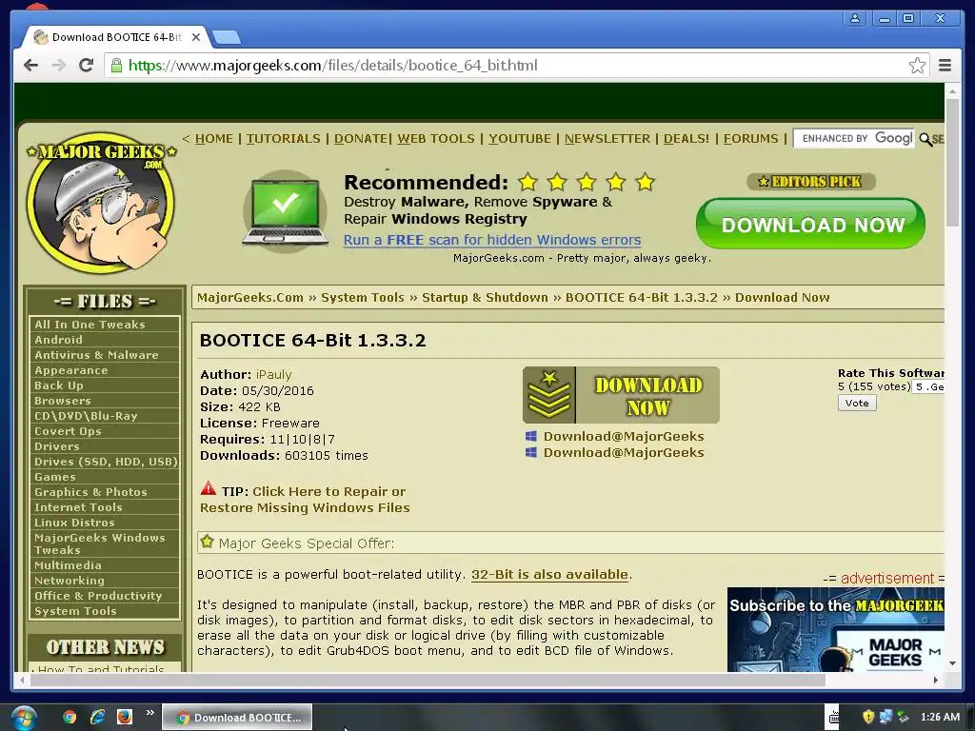Click the horizontal scrollbar right arrow
Viewport: 975px width, 731px height.
click(x=936, y=680)
